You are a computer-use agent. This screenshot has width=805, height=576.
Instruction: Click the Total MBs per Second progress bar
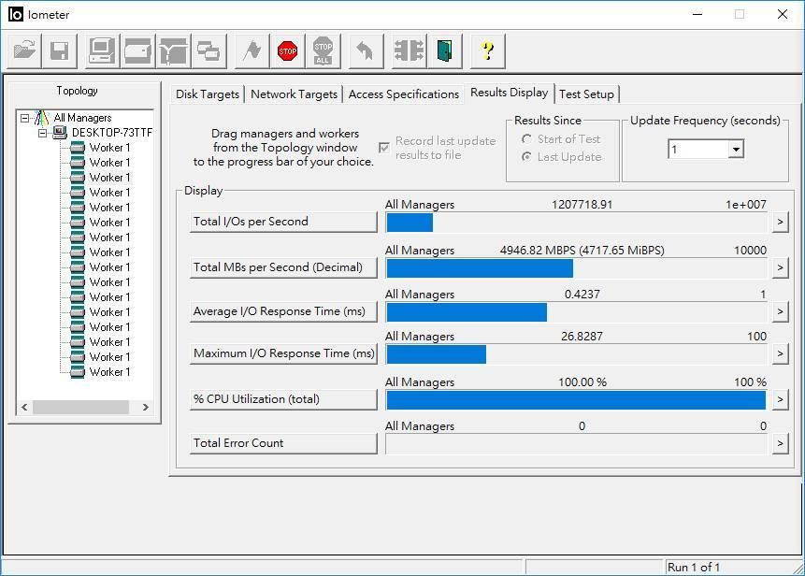(x=574, y=268)
